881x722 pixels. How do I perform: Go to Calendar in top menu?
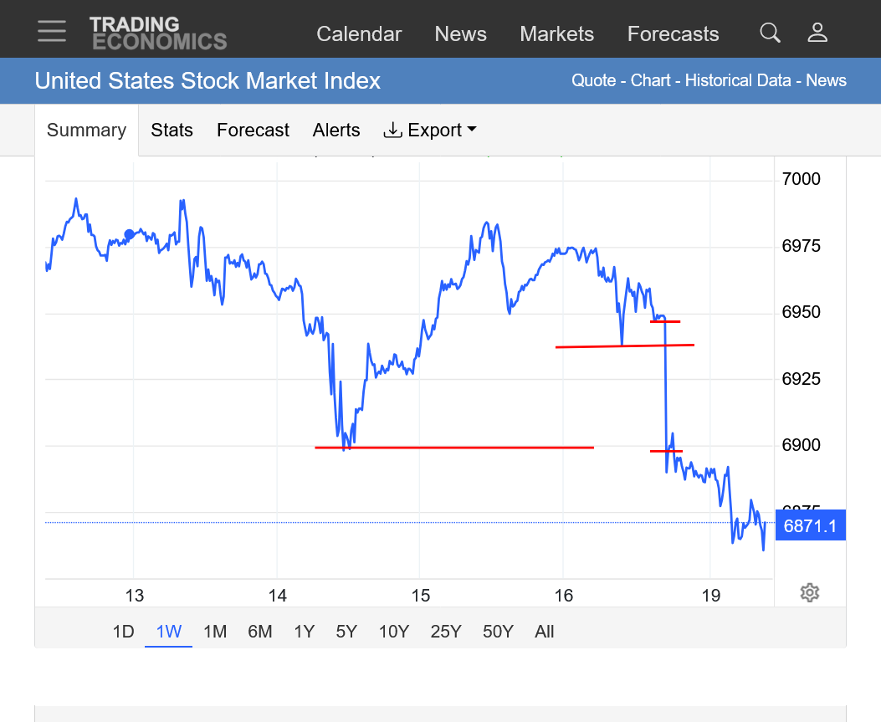pos(359,34)
